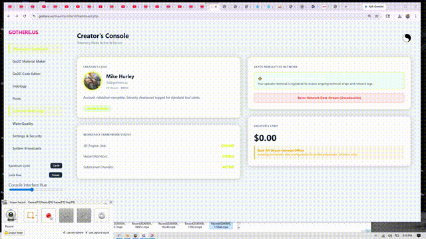Click the STABLE status text
Image resolution: width=426 pixels, height=239 pixels.
pyautogui.click(x=228, y=157)
